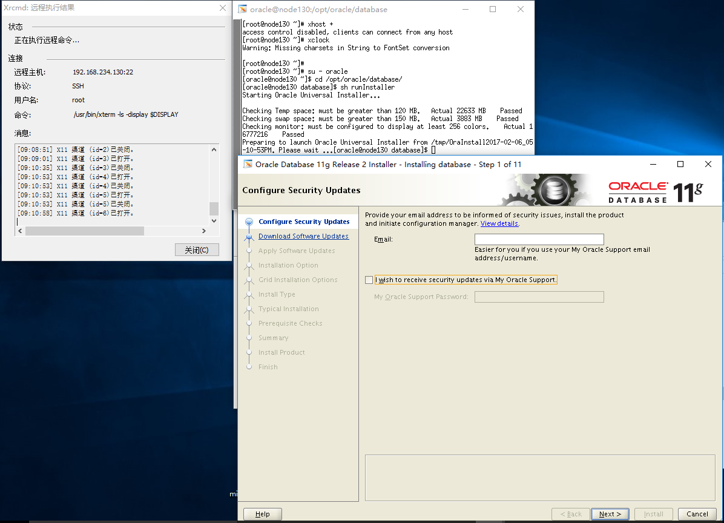
Task: Click inside the Email input field
Action: (x=539, y=239)
